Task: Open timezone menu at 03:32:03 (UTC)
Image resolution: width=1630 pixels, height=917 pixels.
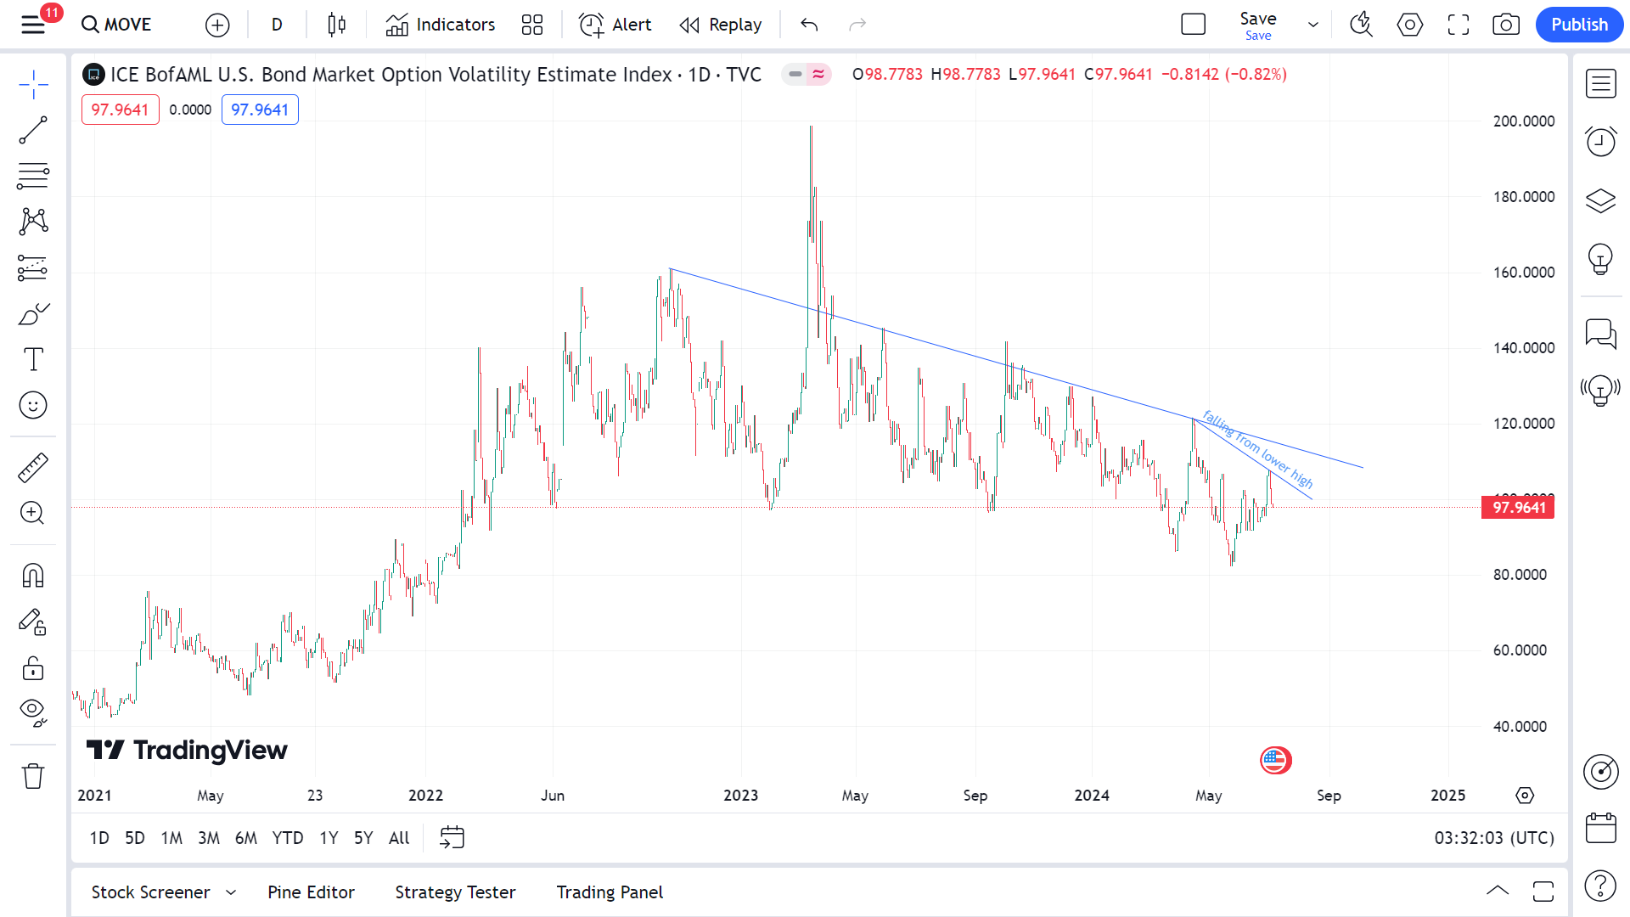Action: pos(1494,838)
